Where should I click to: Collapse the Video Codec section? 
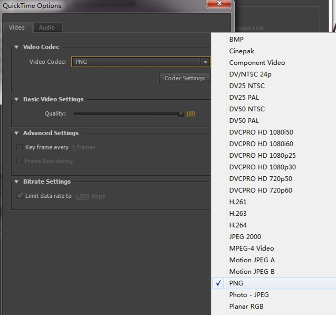16,47
